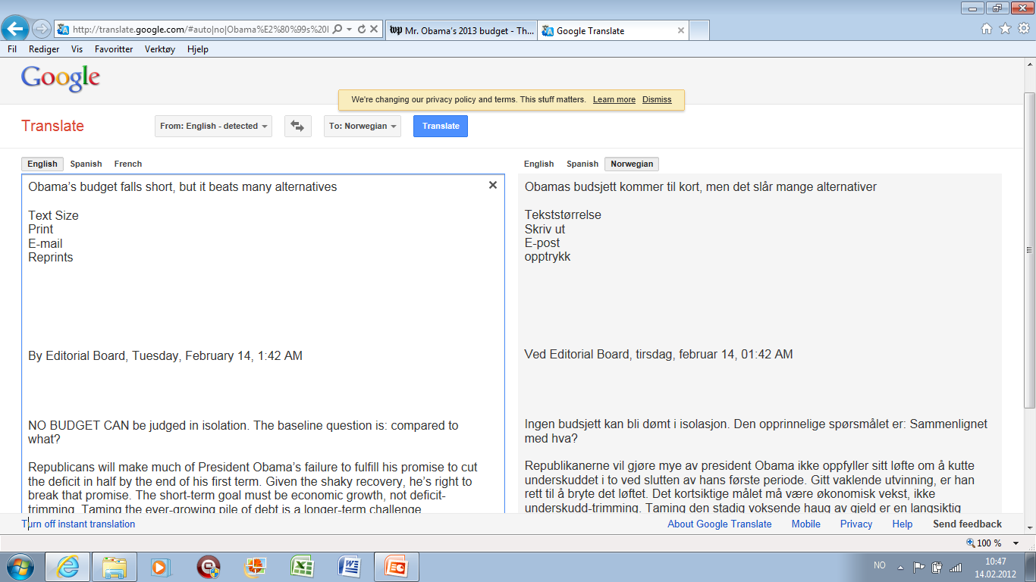Click the browser address bar URL
This screenshot has width=1036, height=582.
coord(200,30)
